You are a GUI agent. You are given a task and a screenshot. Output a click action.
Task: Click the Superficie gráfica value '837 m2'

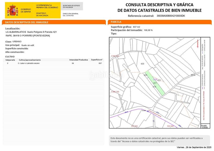pyautogui.click(x=136, y=27)
